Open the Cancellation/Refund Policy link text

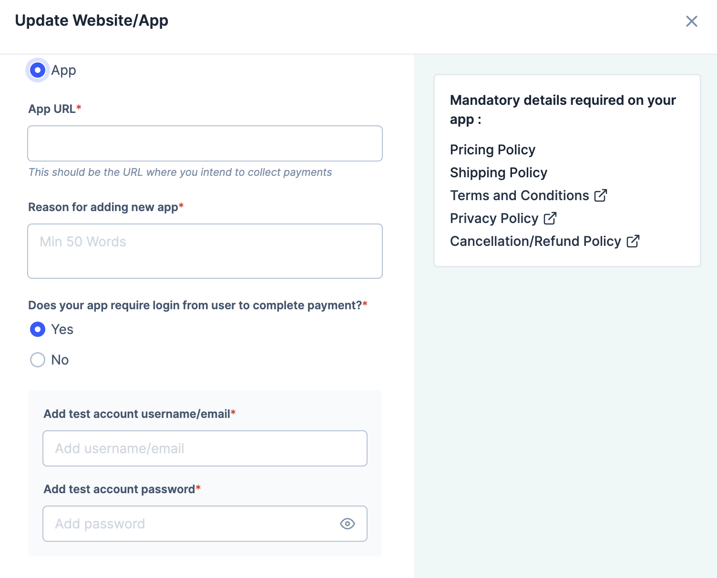(536, 241)
